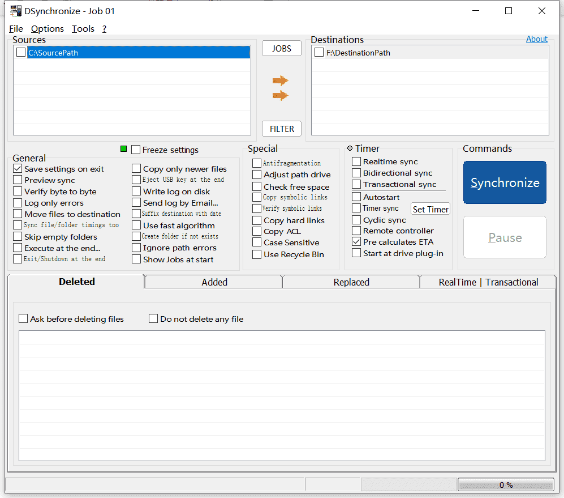The width and height of the screenshot is (564, 498).
Task: Check Cyclic sync
Action: click(356, 220)
